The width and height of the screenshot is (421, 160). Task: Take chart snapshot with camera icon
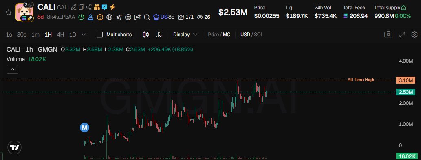coord(388,35)
